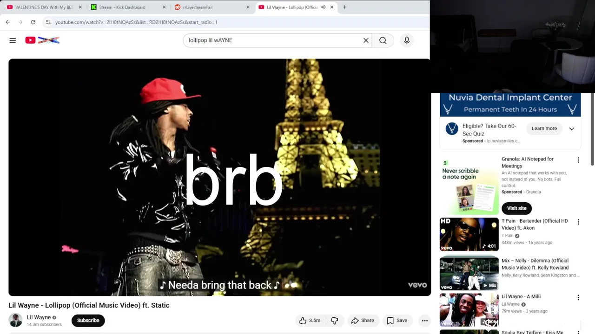Click the magnifier search button

pos(383,40)
